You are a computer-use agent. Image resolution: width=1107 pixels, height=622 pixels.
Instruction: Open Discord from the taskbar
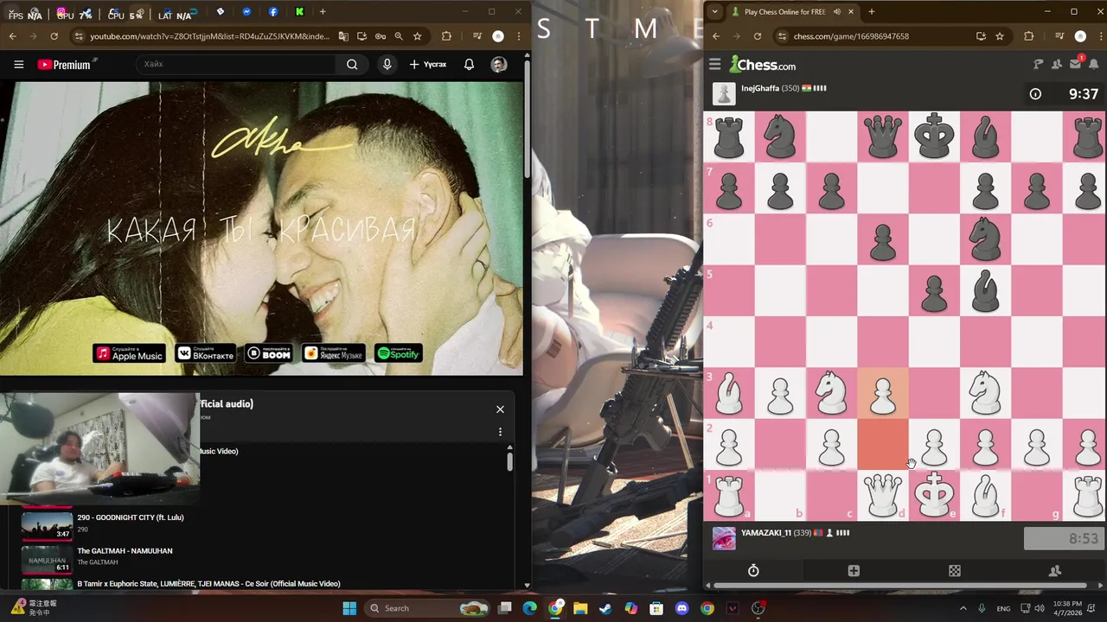click(x=681, y=608)
